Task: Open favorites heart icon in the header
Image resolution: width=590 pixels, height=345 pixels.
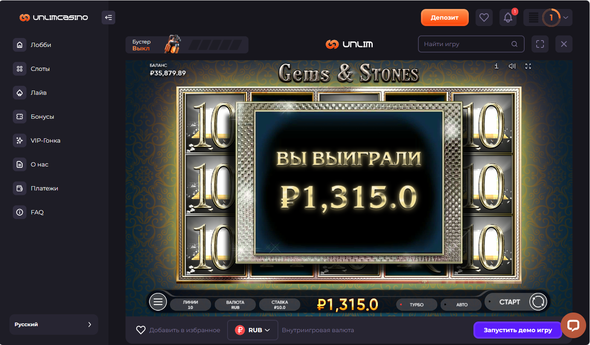Action: (484, 18)
